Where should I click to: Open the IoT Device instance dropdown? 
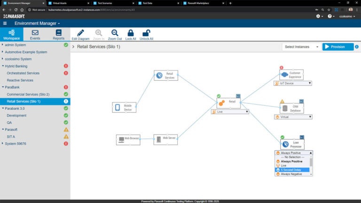[x=293, y=83]
